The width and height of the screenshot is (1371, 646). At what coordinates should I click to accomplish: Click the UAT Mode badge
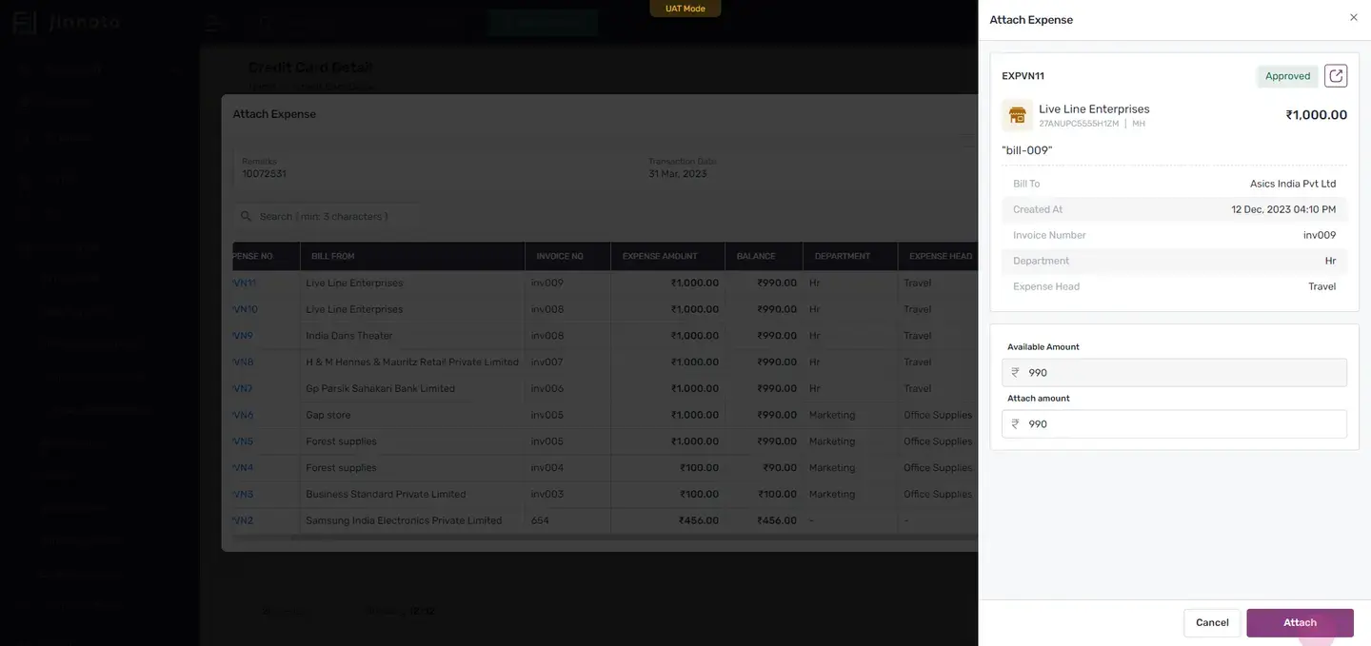[x=685, y=9]
